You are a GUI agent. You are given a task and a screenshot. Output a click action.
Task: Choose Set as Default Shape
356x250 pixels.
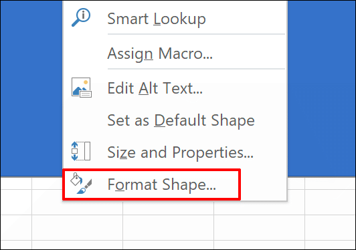coord(181,120)
